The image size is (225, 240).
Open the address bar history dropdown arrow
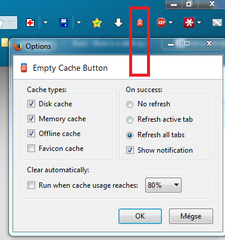(11, 23)
